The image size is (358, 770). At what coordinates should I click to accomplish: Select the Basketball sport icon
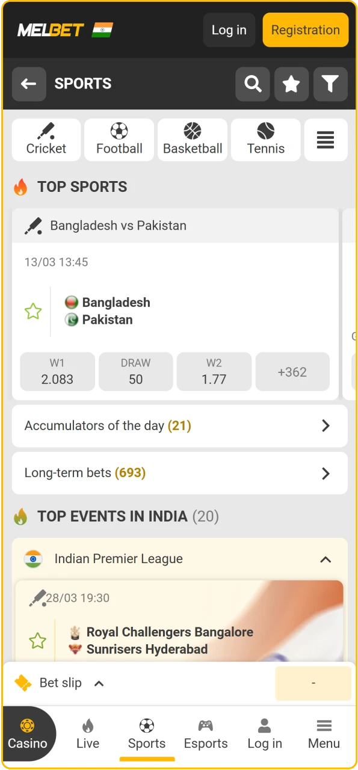coord(193,140)
